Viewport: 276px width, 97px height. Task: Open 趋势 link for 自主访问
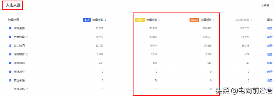point(270,45)
